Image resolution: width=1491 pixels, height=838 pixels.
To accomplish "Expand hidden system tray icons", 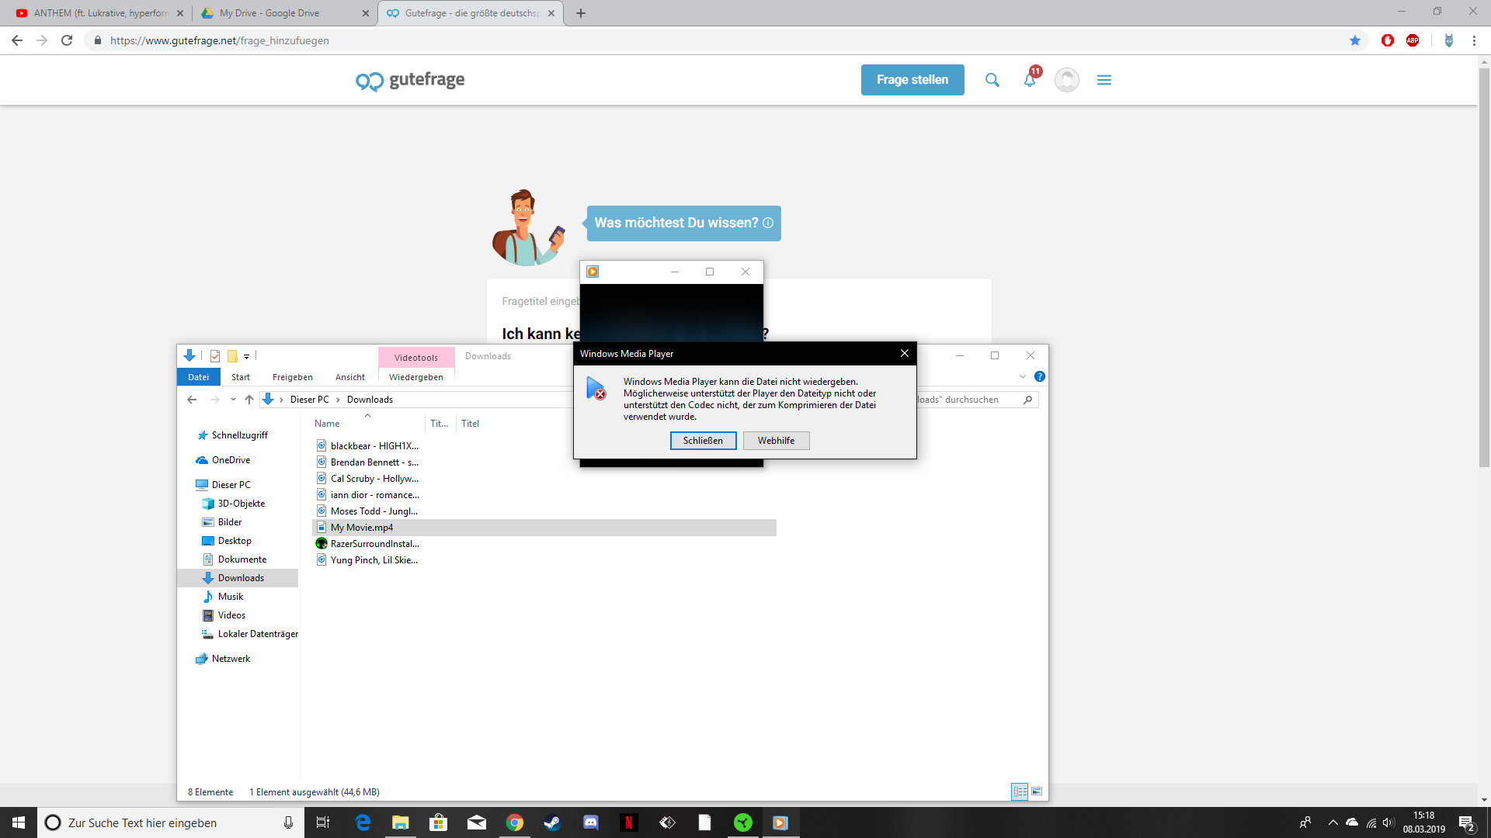I will [x=1332, y=822].
